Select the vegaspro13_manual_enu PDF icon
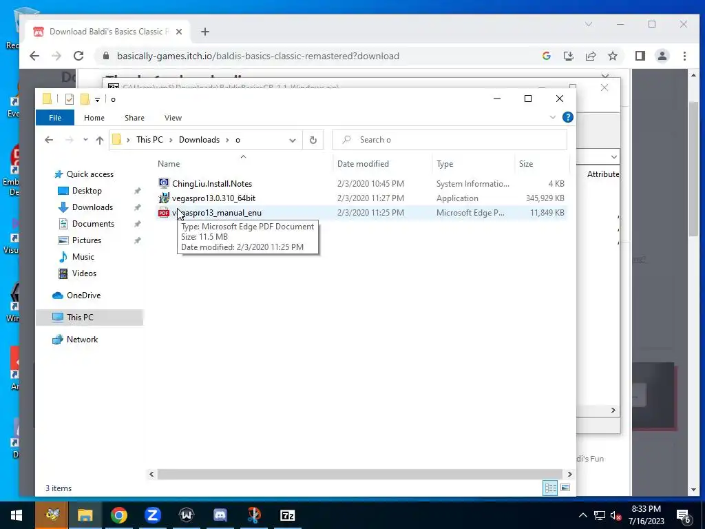Screen dimensions: 705x529 tap(164, 213)
